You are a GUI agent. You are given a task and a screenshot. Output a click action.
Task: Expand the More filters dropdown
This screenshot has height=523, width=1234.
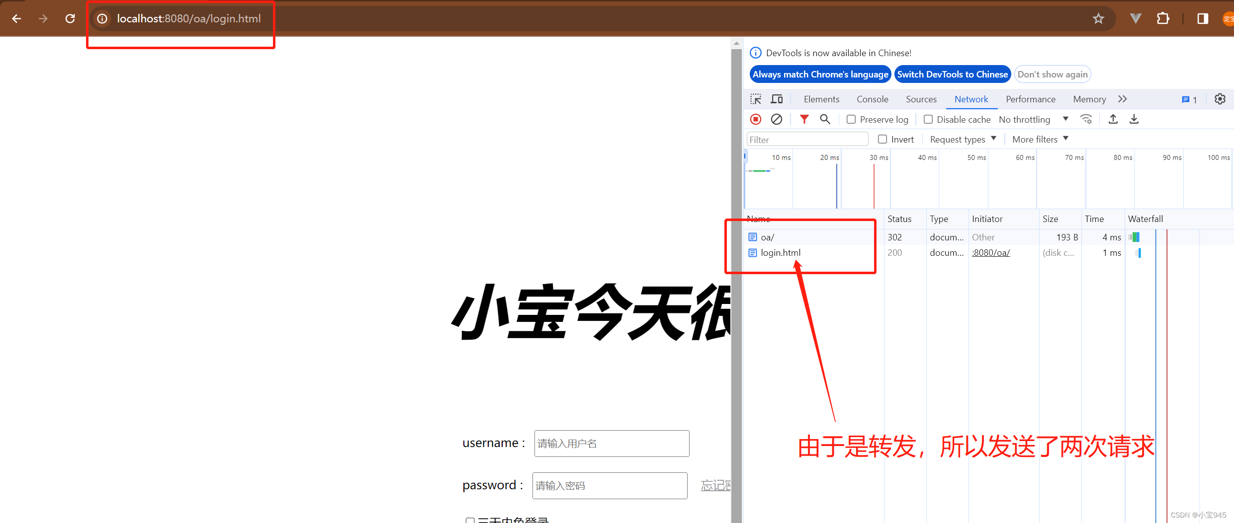click(1040, 140)
